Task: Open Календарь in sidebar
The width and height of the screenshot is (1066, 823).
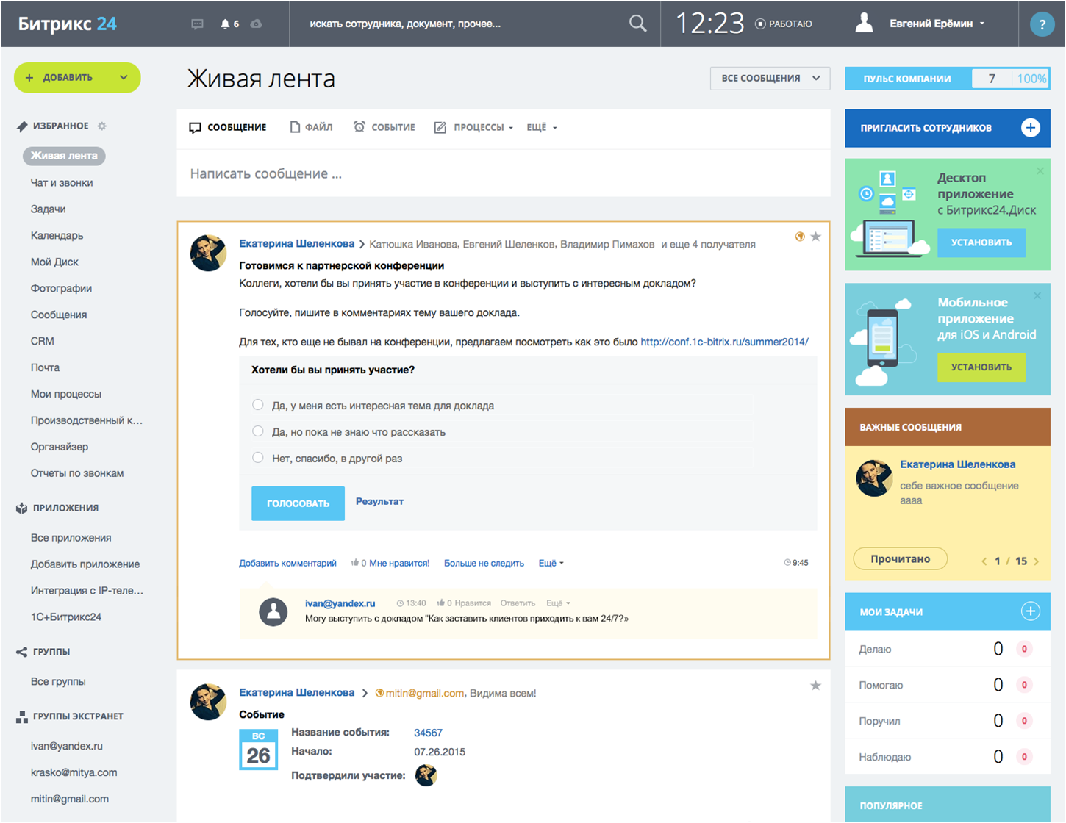Action: [x=57, y=235]
